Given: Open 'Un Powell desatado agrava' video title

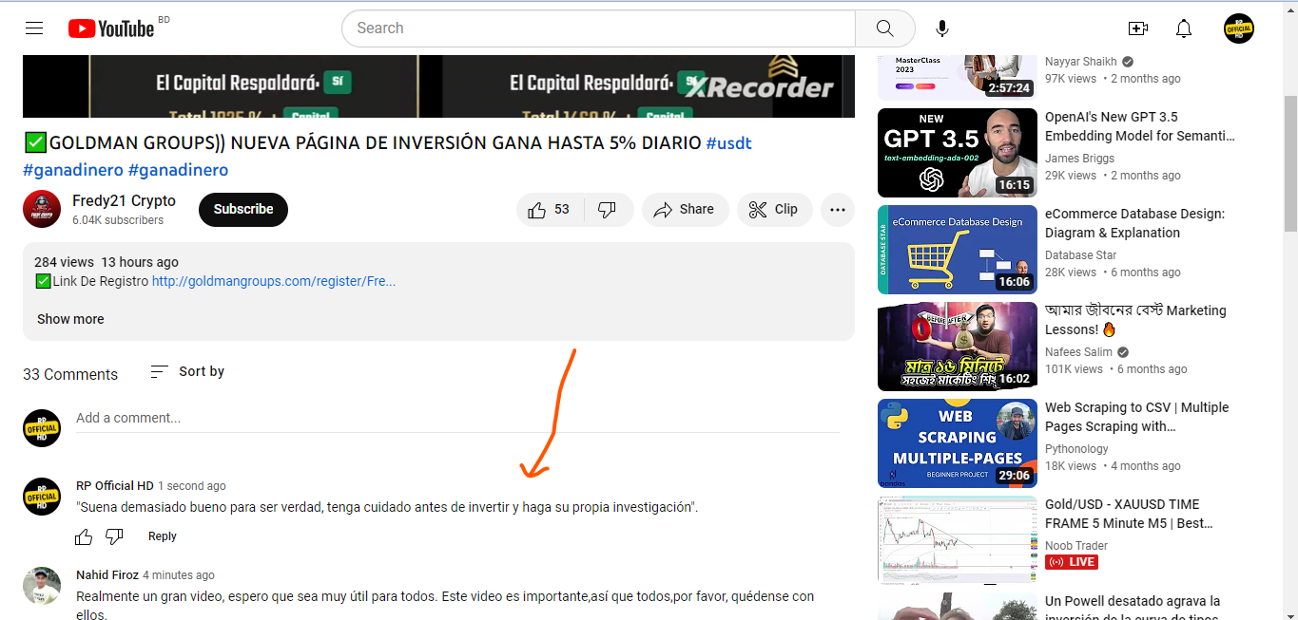Looking at the screenshot, I should click(x=1133, y=609).
